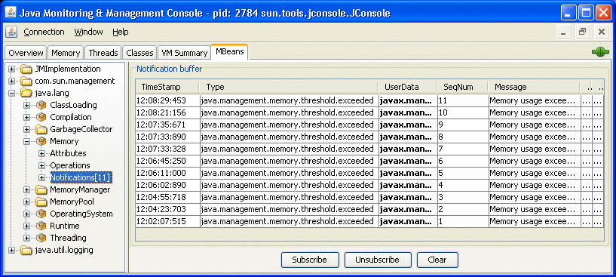Open the Connection menu

(44, 32)
